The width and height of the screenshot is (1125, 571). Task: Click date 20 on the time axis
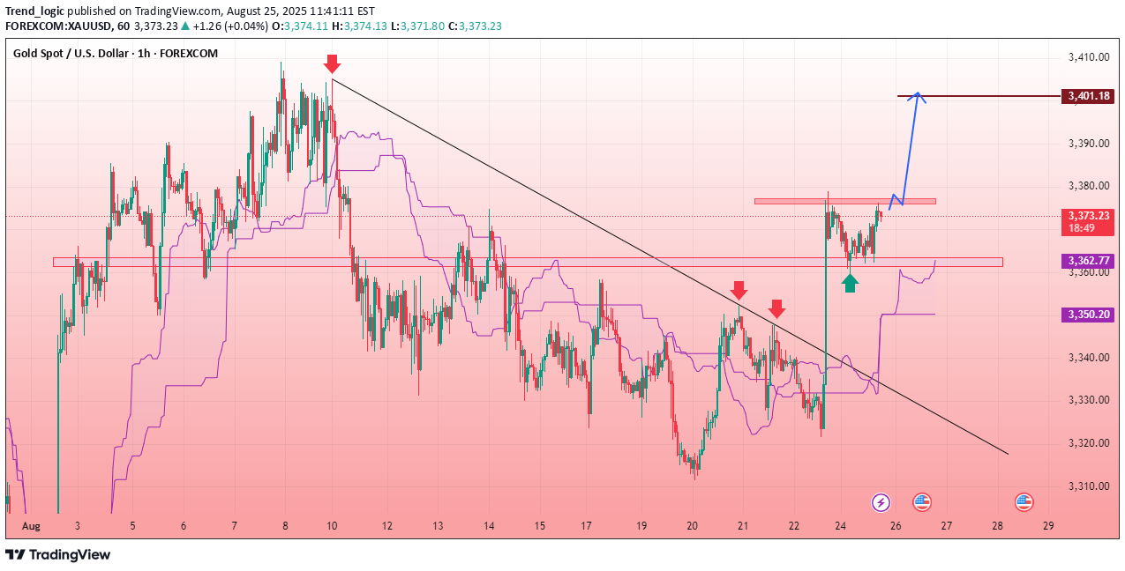(692, 526)
